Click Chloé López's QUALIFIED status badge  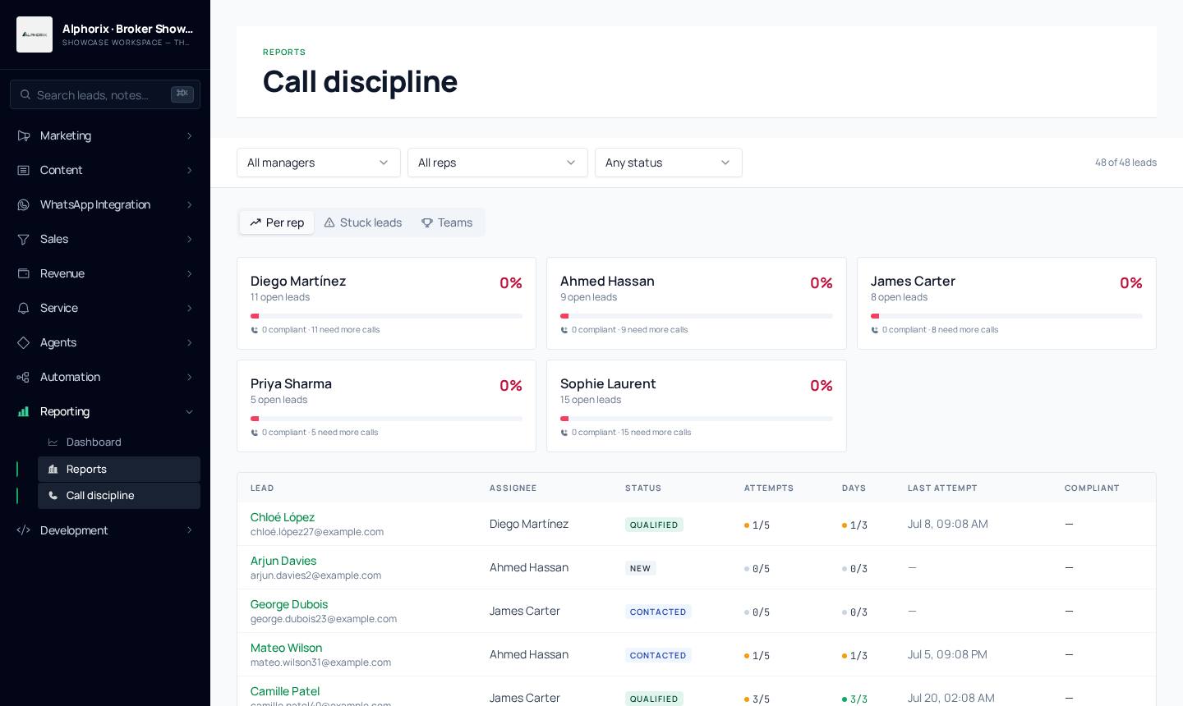(654, 525)
